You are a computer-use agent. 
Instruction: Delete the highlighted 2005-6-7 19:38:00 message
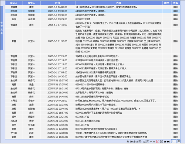click(175, 11)
